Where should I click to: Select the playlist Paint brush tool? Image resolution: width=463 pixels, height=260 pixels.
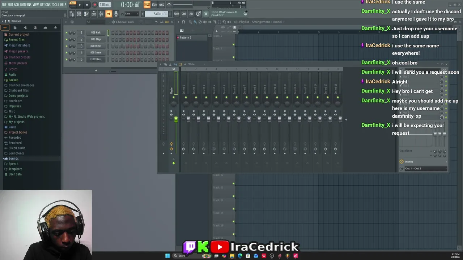click(195, 22)
